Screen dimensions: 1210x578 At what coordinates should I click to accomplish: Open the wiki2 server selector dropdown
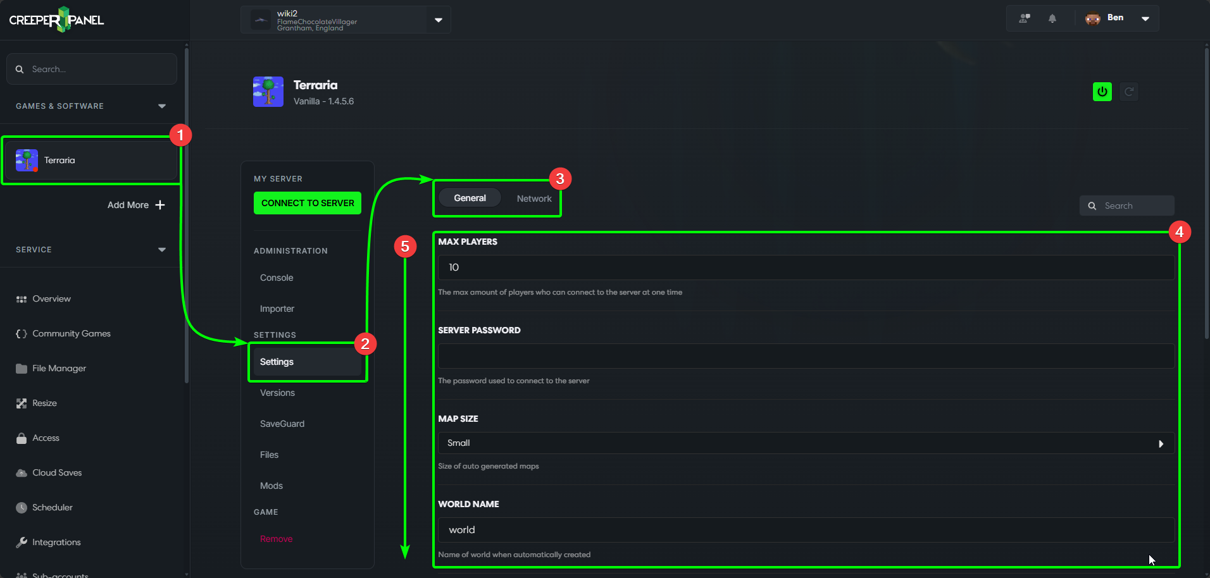[x=438, y=20]
